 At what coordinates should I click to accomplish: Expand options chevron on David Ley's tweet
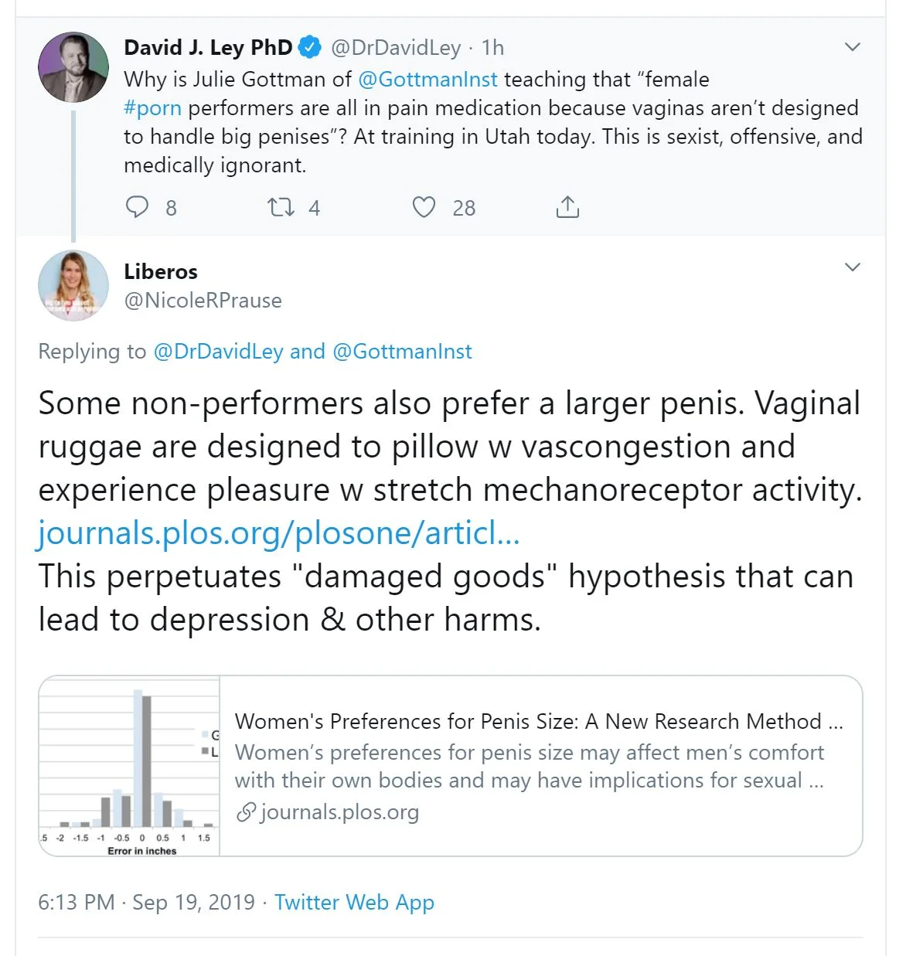(853, 47)
